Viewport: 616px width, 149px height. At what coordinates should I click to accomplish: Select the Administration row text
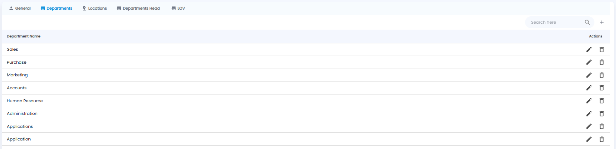[22, 113]
